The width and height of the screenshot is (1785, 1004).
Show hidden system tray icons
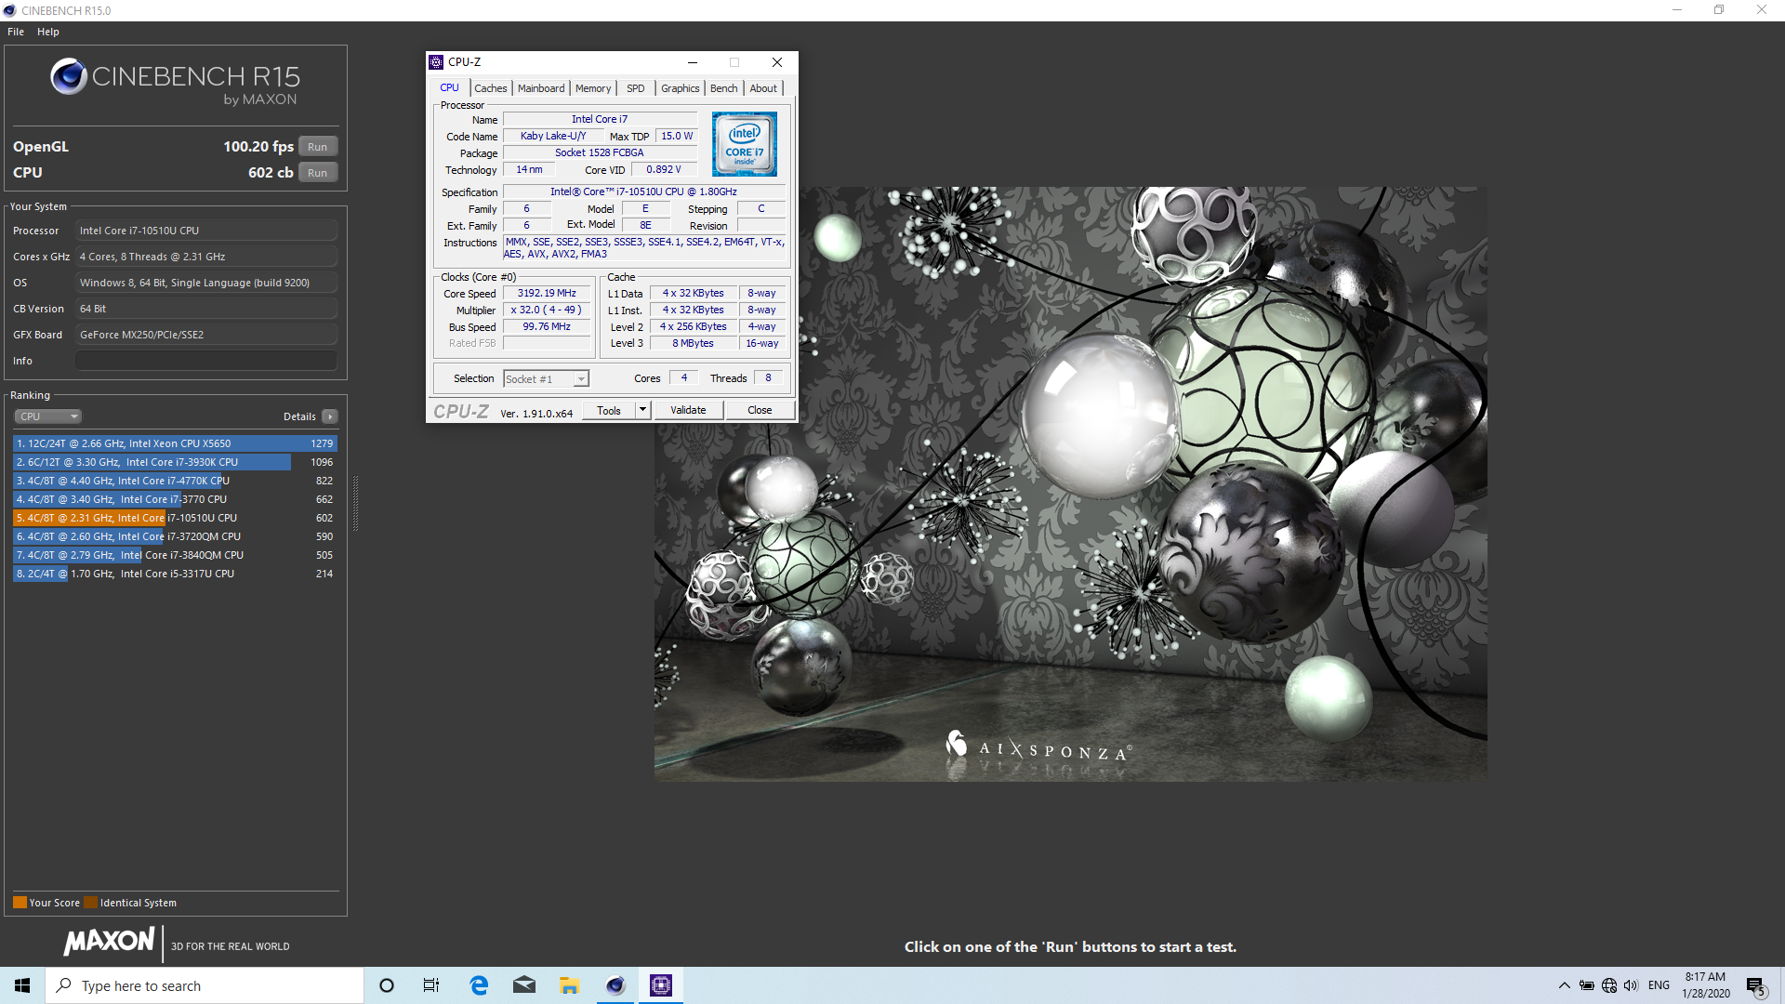(1564, 985)
